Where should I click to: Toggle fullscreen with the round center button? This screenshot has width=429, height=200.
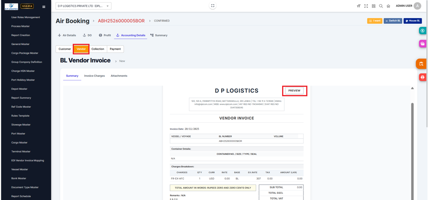coord(213,6)
